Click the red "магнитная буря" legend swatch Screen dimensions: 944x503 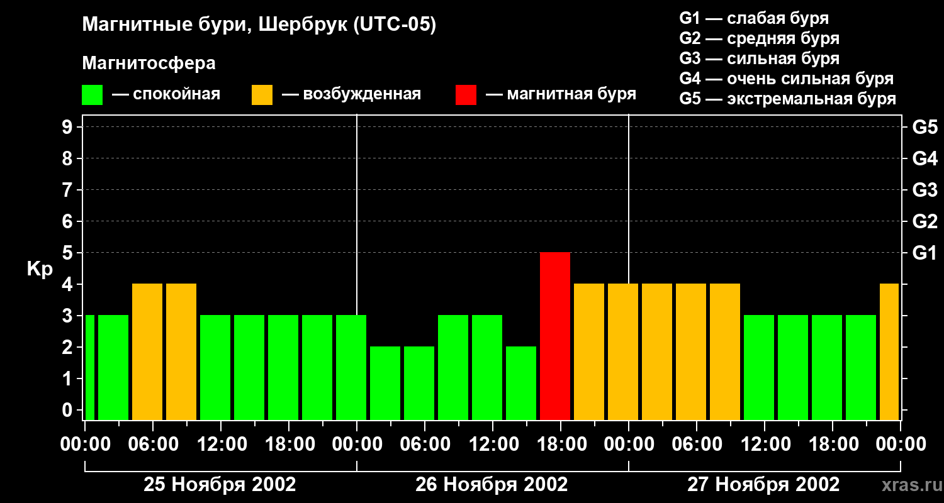466,95
